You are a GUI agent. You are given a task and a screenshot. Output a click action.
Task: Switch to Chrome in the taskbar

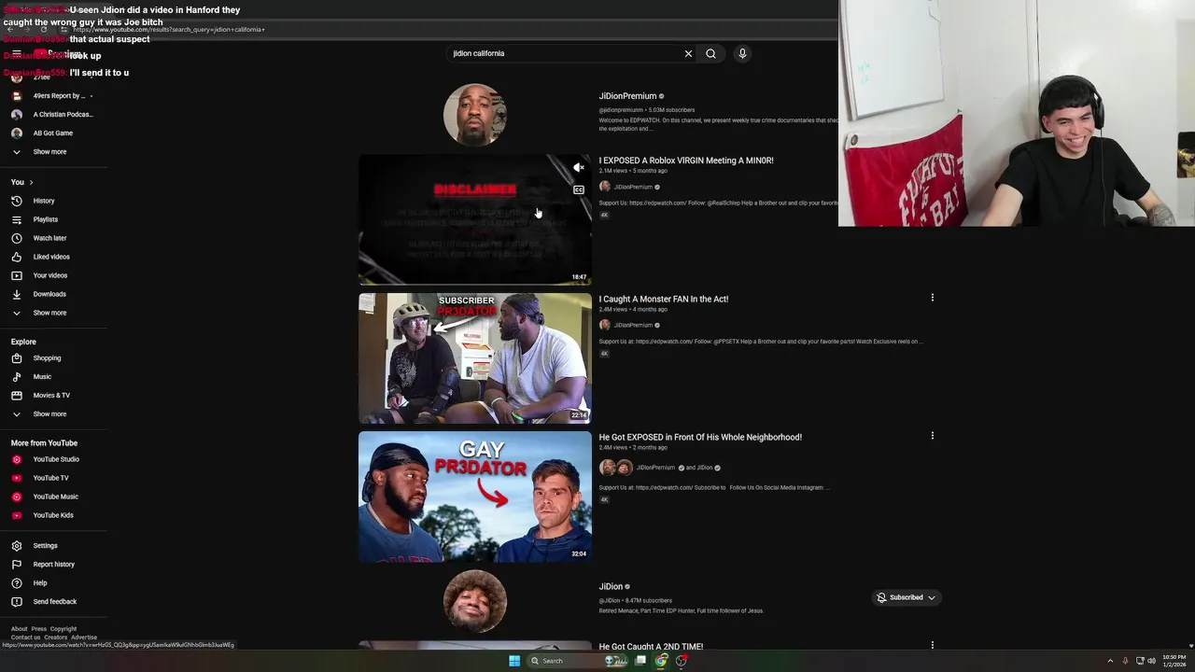[661, 661]
